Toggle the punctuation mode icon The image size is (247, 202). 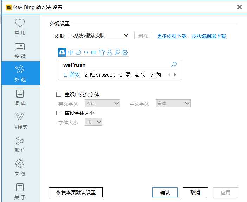point(86,52)
